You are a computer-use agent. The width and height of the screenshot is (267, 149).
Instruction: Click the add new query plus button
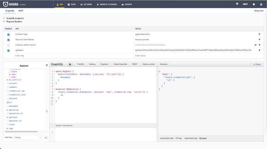coord(46,137)
